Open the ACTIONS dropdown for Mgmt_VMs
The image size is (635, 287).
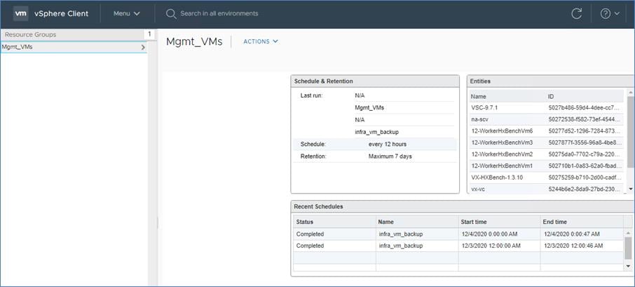[x=261, y=41]
